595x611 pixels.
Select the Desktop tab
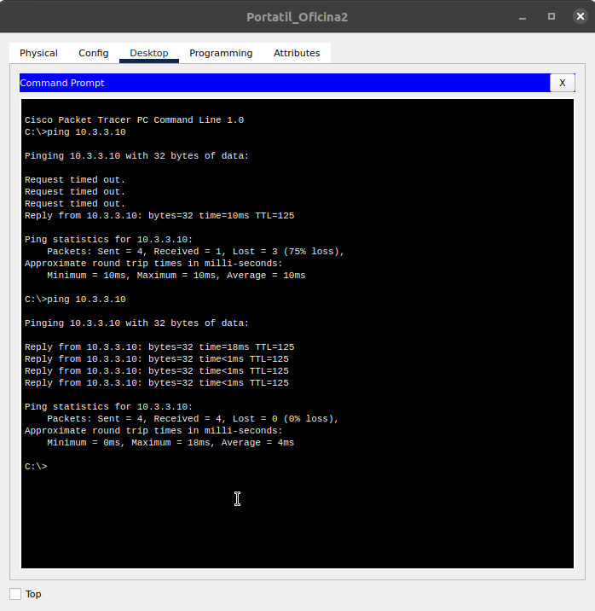click(148, 53)
